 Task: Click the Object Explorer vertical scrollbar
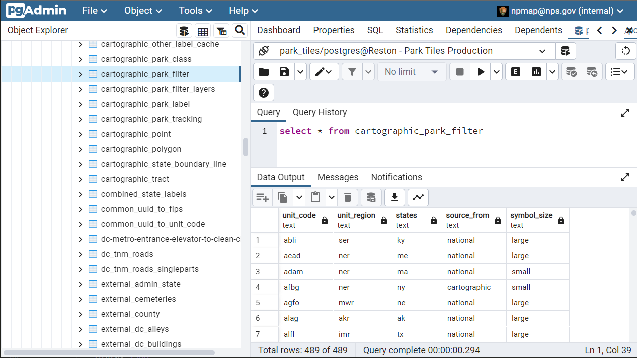coord(246,147)
